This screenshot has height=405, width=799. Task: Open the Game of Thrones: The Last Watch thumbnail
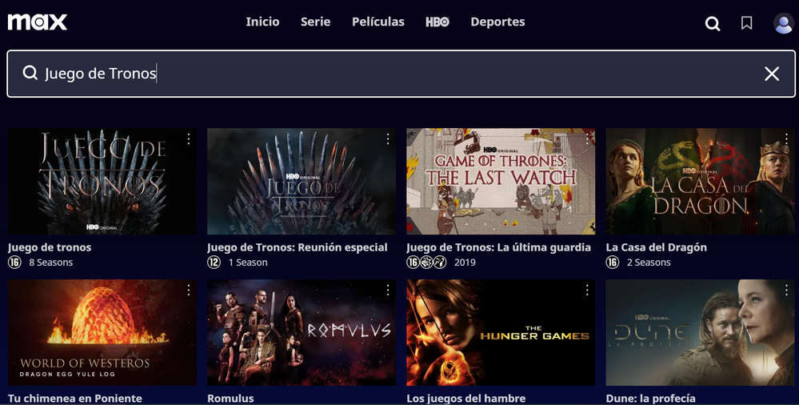click(501, 181)
